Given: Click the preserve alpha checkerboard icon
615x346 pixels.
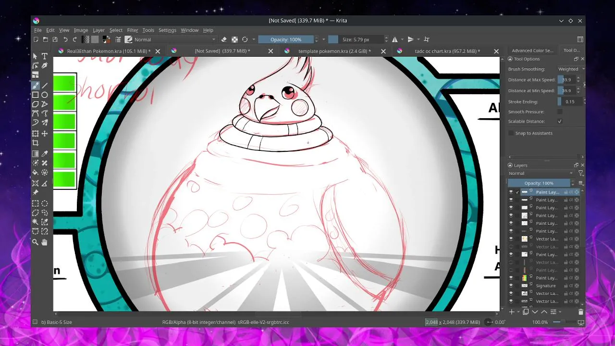Looking at the screenshot, I should [x=234, y=39].
